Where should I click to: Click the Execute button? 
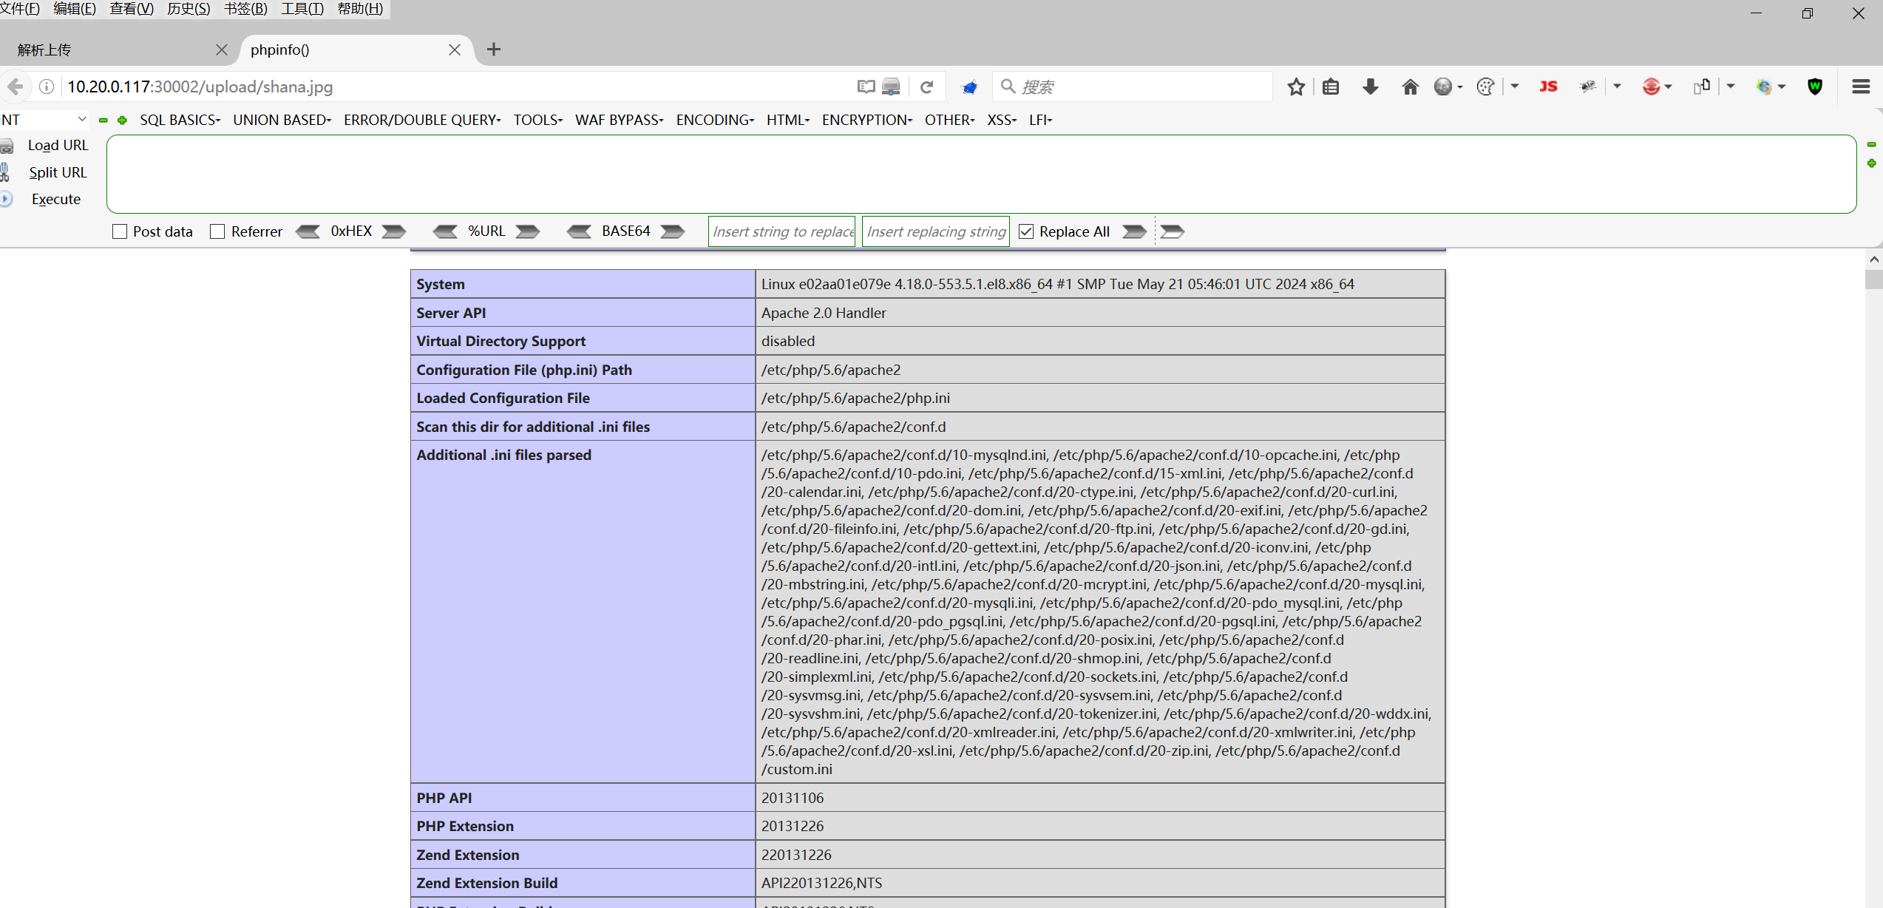pyautogui.click(x=56, y=199)
